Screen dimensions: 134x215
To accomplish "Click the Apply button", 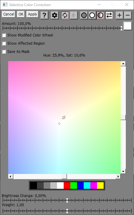I will 32,14.
